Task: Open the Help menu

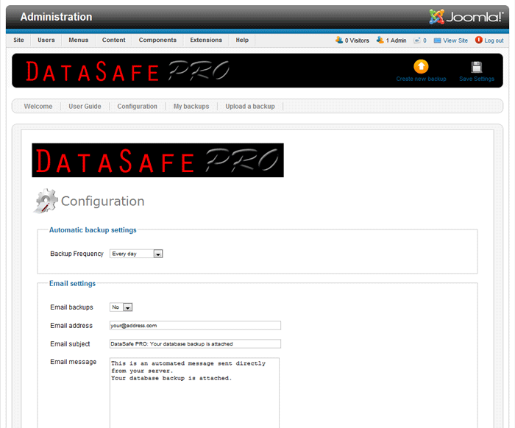Action: [242, 40]
